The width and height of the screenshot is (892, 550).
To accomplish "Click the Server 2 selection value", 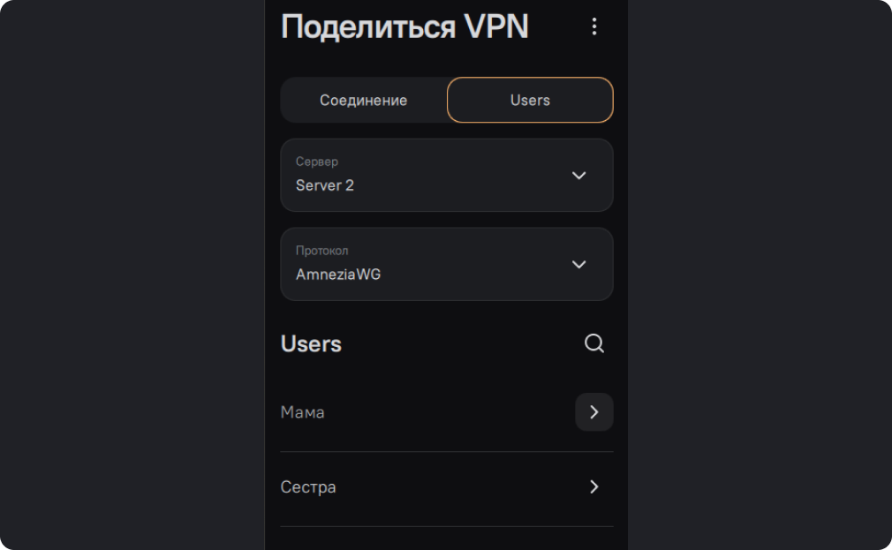I will 325,185.
